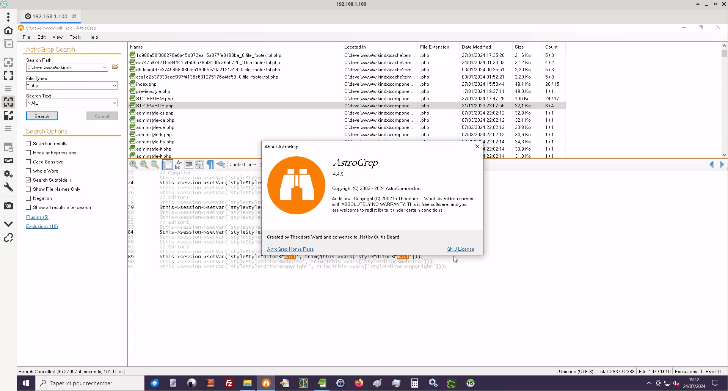Click the find in preview magnifier icon

tap(221, 164)
